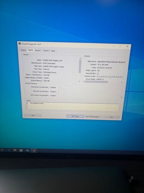Click the Device list scroll up arrow
The image size is (144, 193).
[x=80, y=59]
